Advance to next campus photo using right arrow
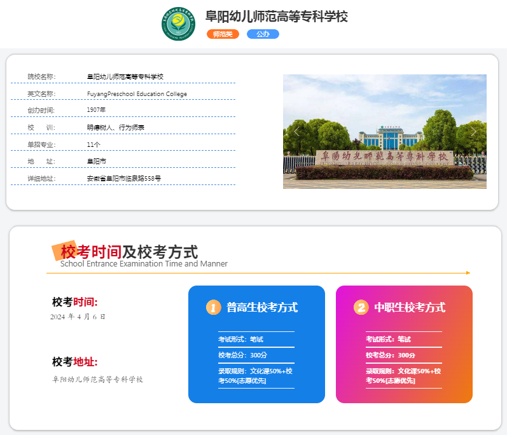This screenshot has width=507, height=435. click(473, 132)
